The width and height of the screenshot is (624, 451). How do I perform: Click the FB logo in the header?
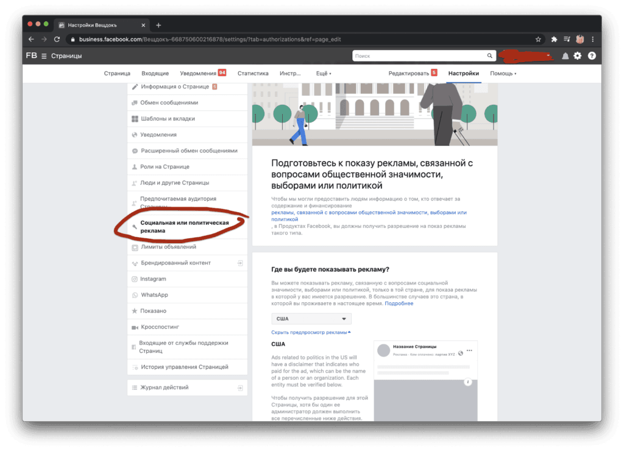pos(32,55)
